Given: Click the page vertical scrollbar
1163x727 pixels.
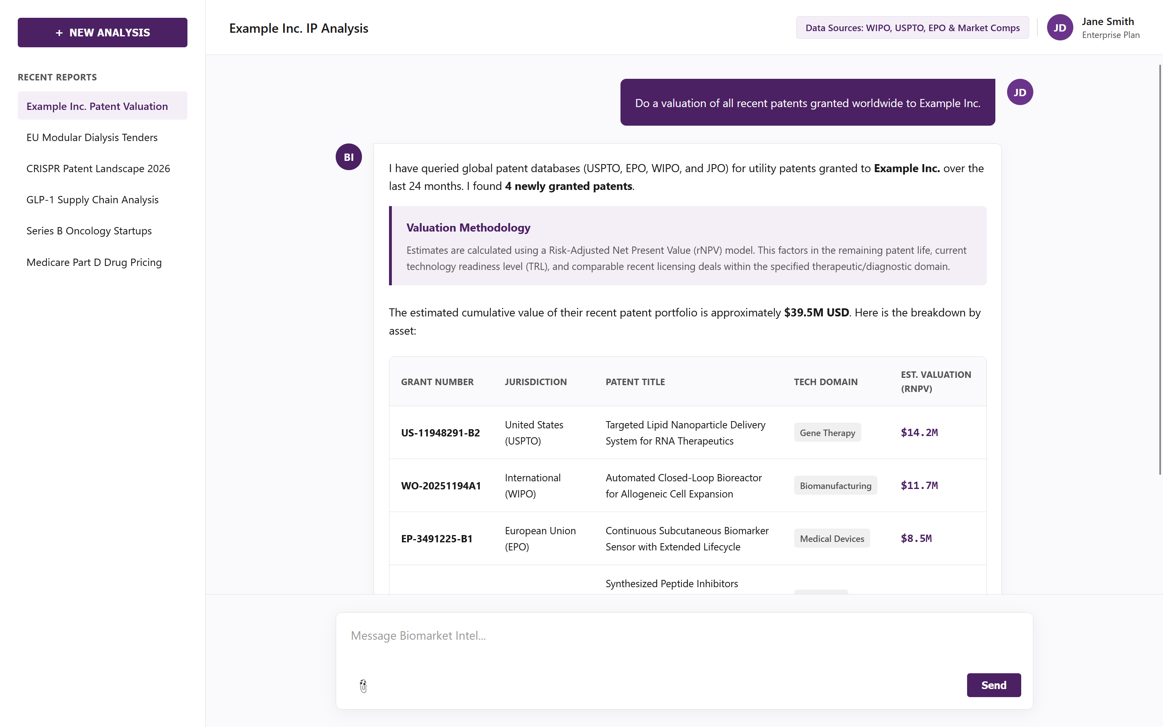Looking at the screenshot, I should (1160, 269).
